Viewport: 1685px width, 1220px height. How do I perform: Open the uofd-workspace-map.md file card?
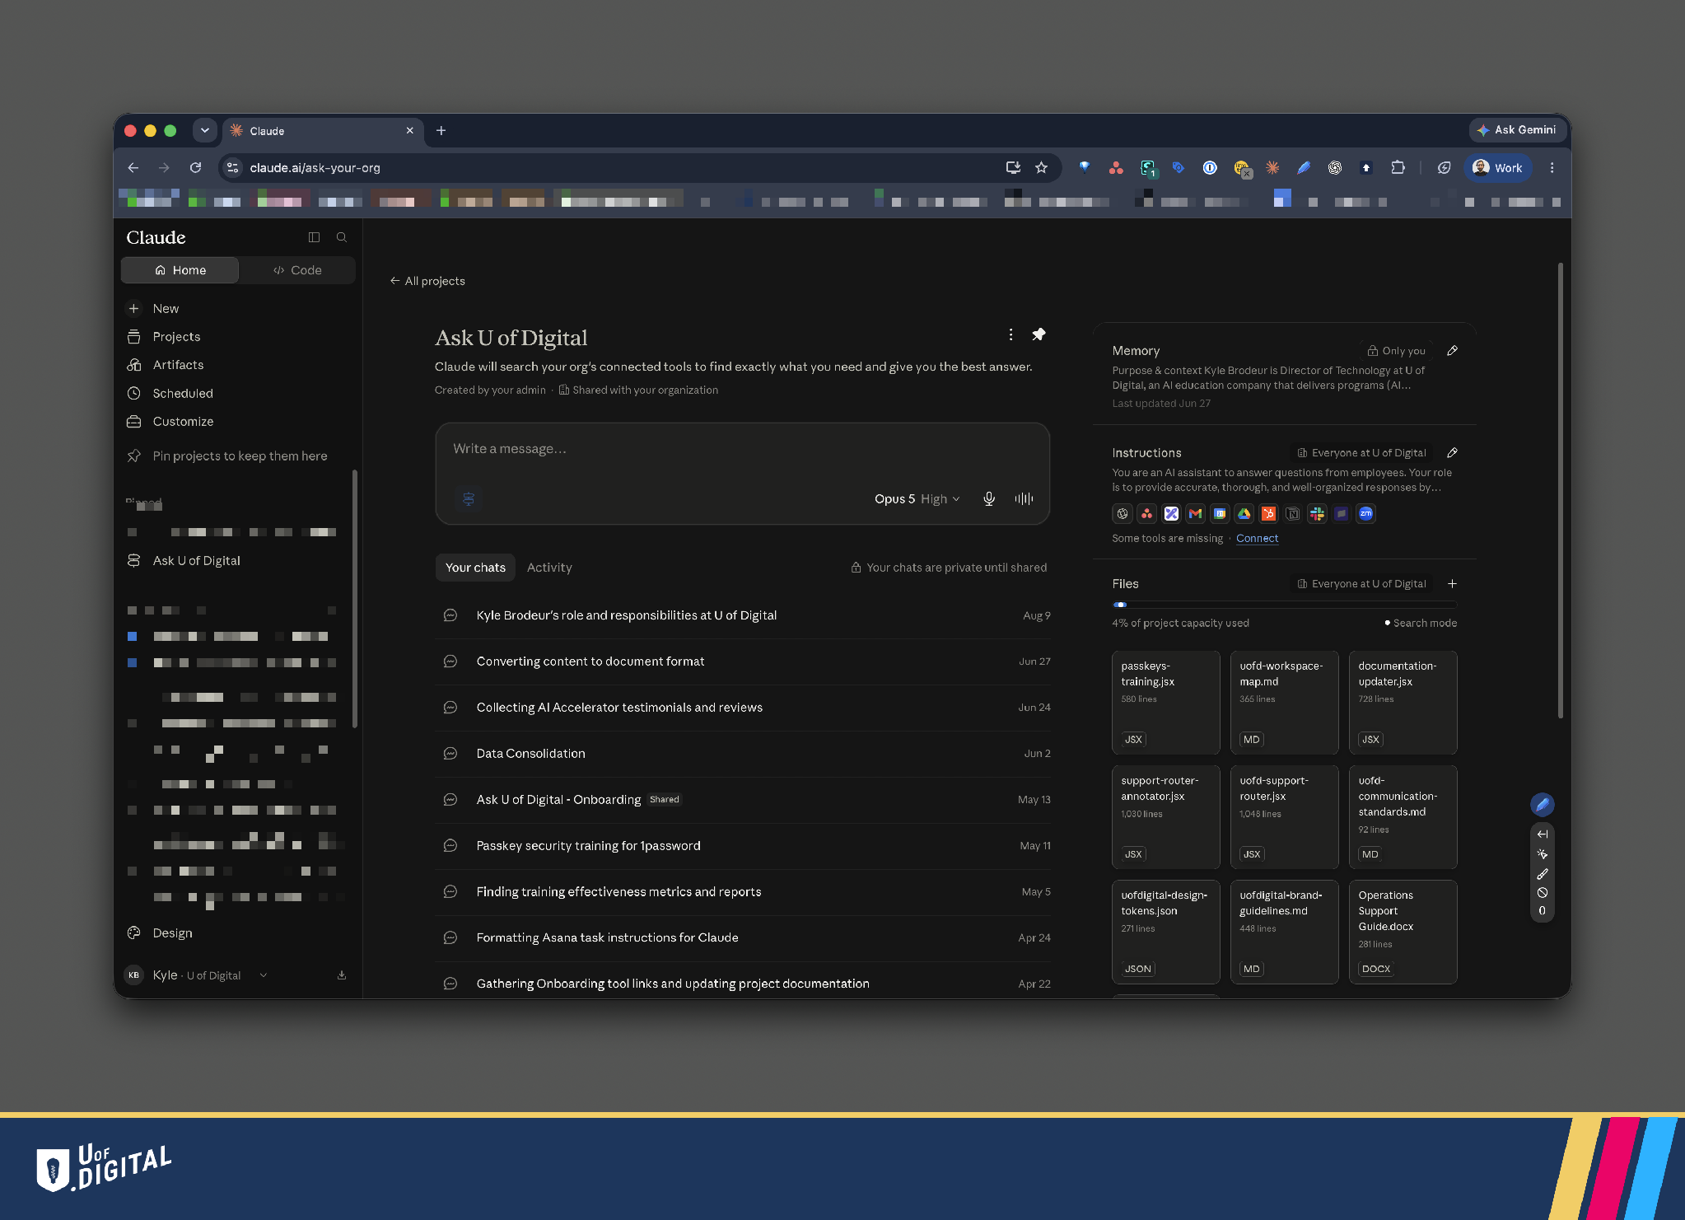(x=1284, y=702)
